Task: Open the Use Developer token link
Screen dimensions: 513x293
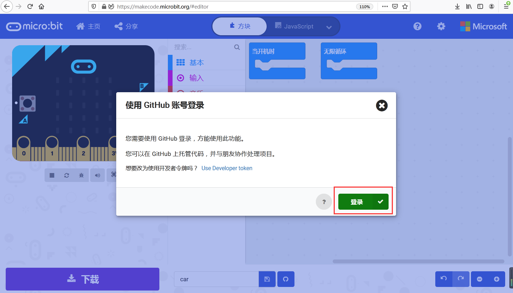Action: pos(227,168)
